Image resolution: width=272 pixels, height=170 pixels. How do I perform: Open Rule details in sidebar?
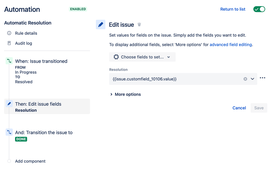point(26,33)
